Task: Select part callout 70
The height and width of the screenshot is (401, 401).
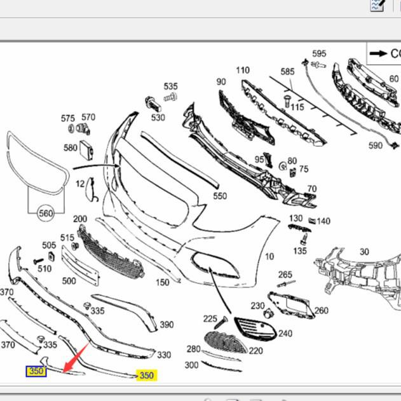Action: click(311, 189)
